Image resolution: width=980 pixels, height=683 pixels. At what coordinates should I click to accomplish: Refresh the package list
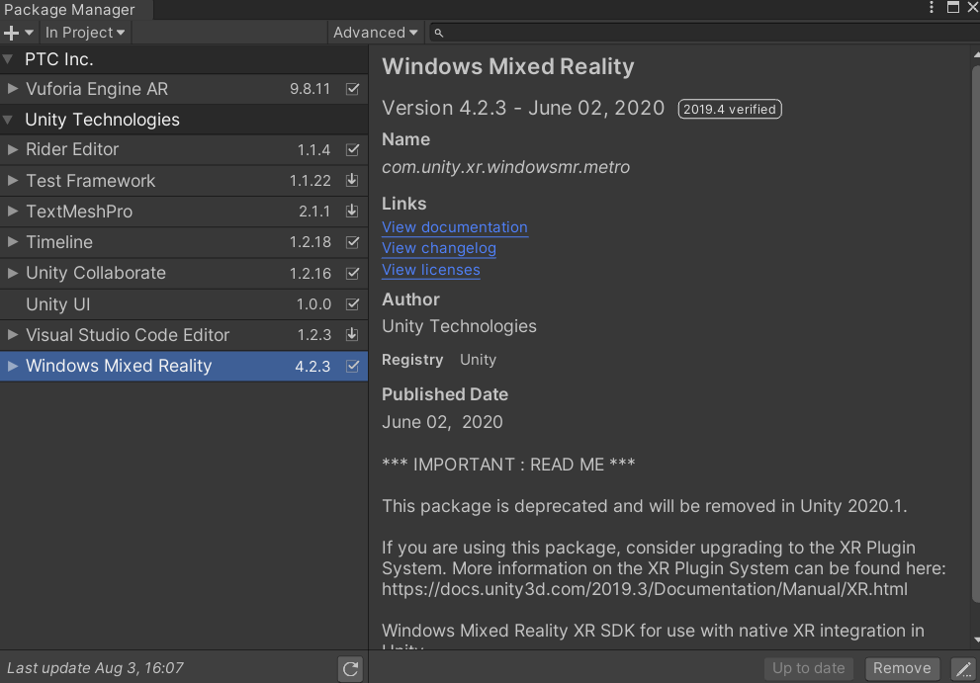[x=351, y=668]
